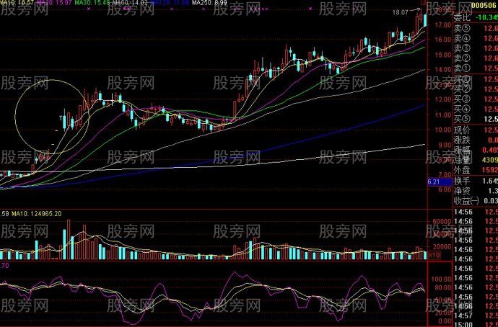Click the MA60 14.02 indicator label
Viewport: 498px width, 327px height.
(130, 3)
